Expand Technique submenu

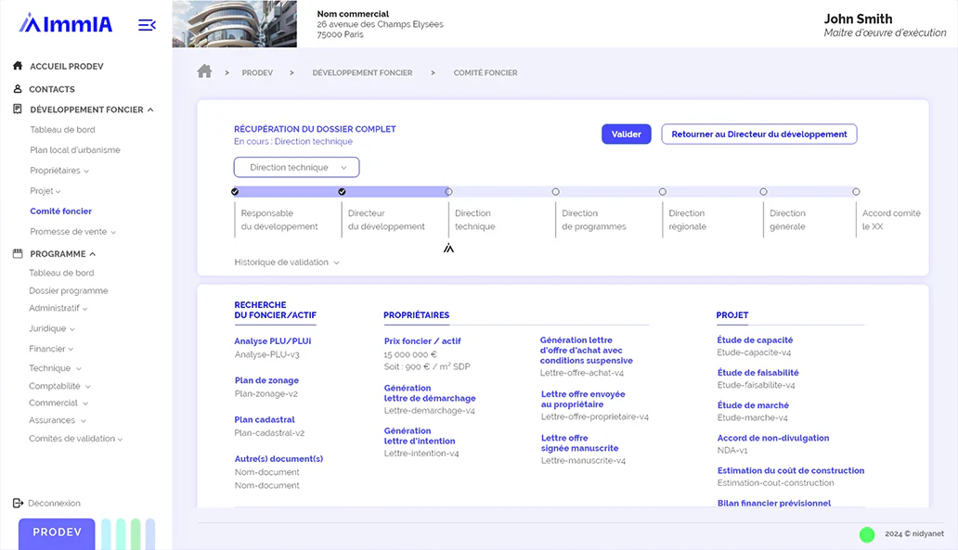pyautogui.click(x=79, y=369)
